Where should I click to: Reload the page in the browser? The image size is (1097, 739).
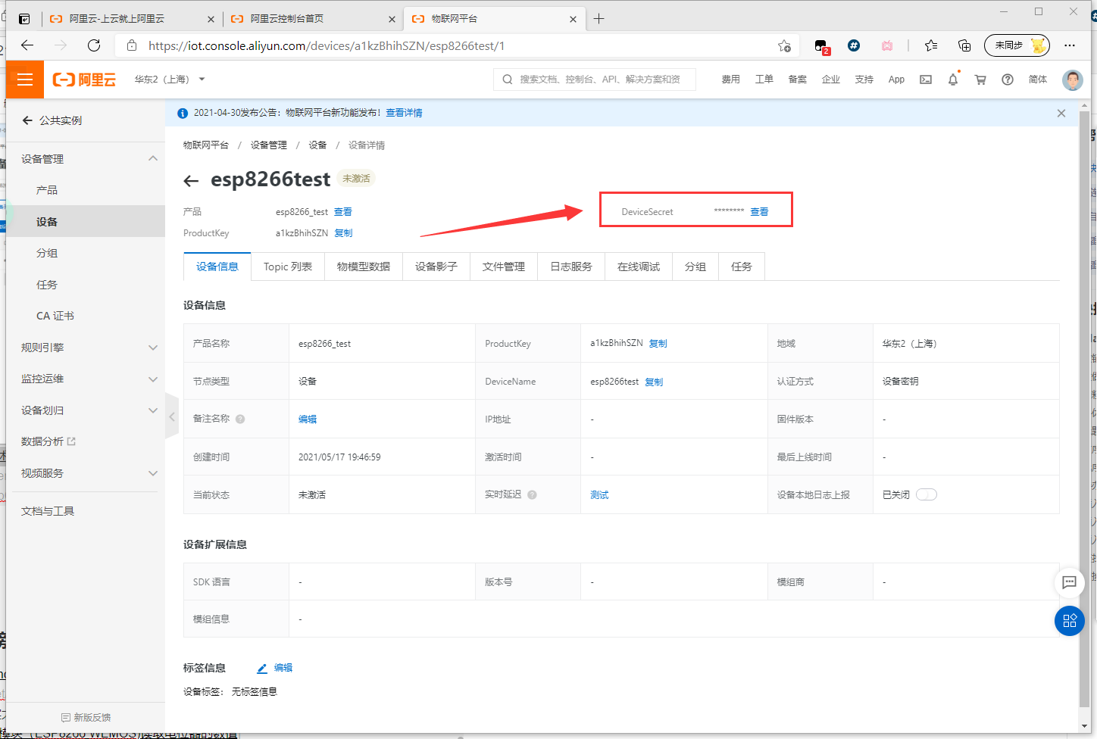94,45
